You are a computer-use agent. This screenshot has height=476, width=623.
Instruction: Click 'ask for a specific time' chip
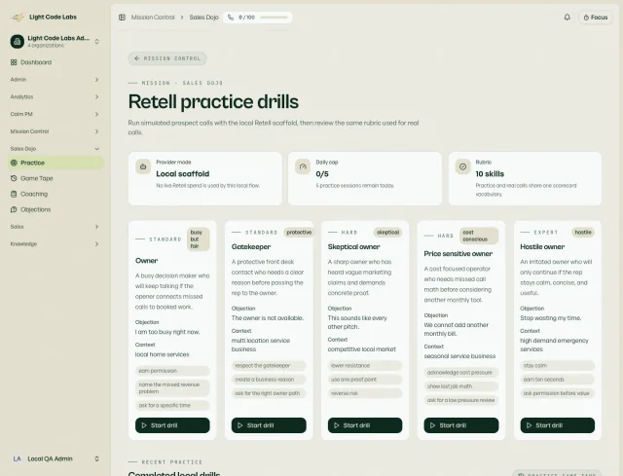pyautogui.click(x=172, y=405)
